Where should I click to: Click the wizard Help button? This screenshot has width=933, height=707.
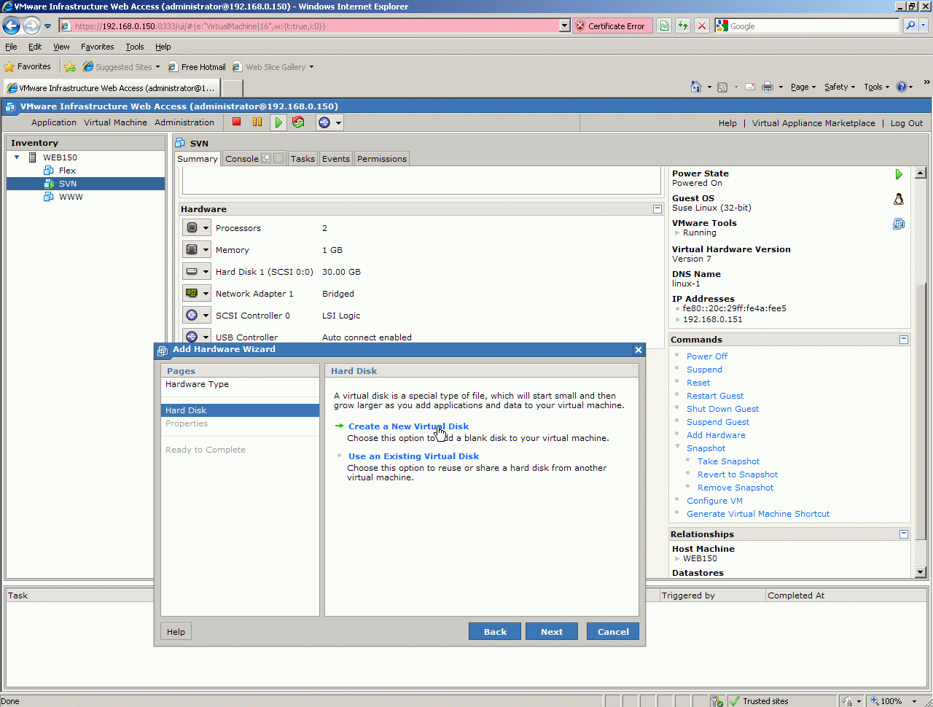coord(176,631)
